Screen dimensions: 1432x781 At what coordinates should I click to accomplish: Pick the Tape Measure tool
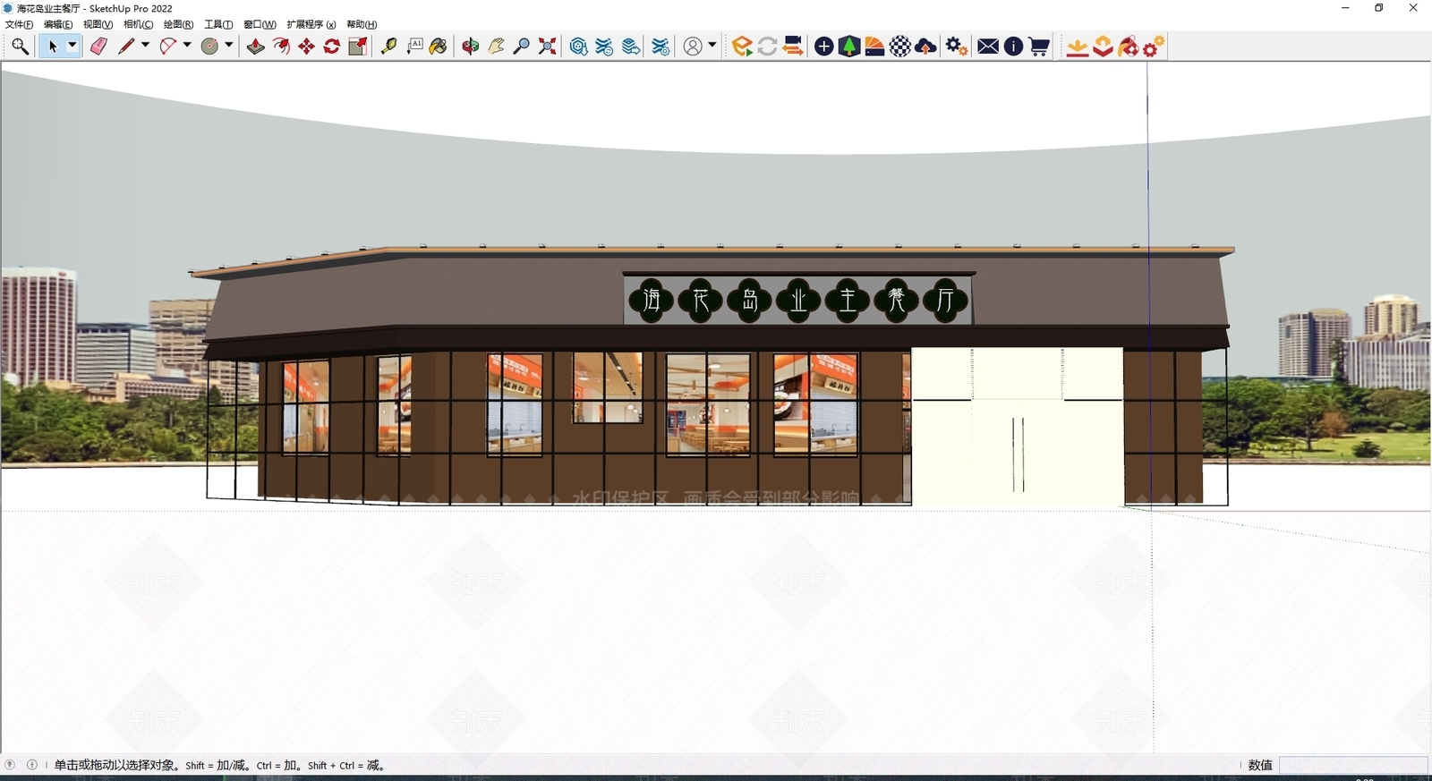click(388, 47)
